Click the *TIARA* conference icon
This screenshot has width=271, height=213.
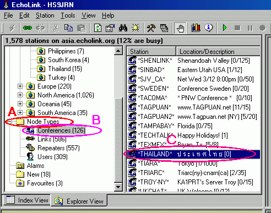(x=132, y=163)
